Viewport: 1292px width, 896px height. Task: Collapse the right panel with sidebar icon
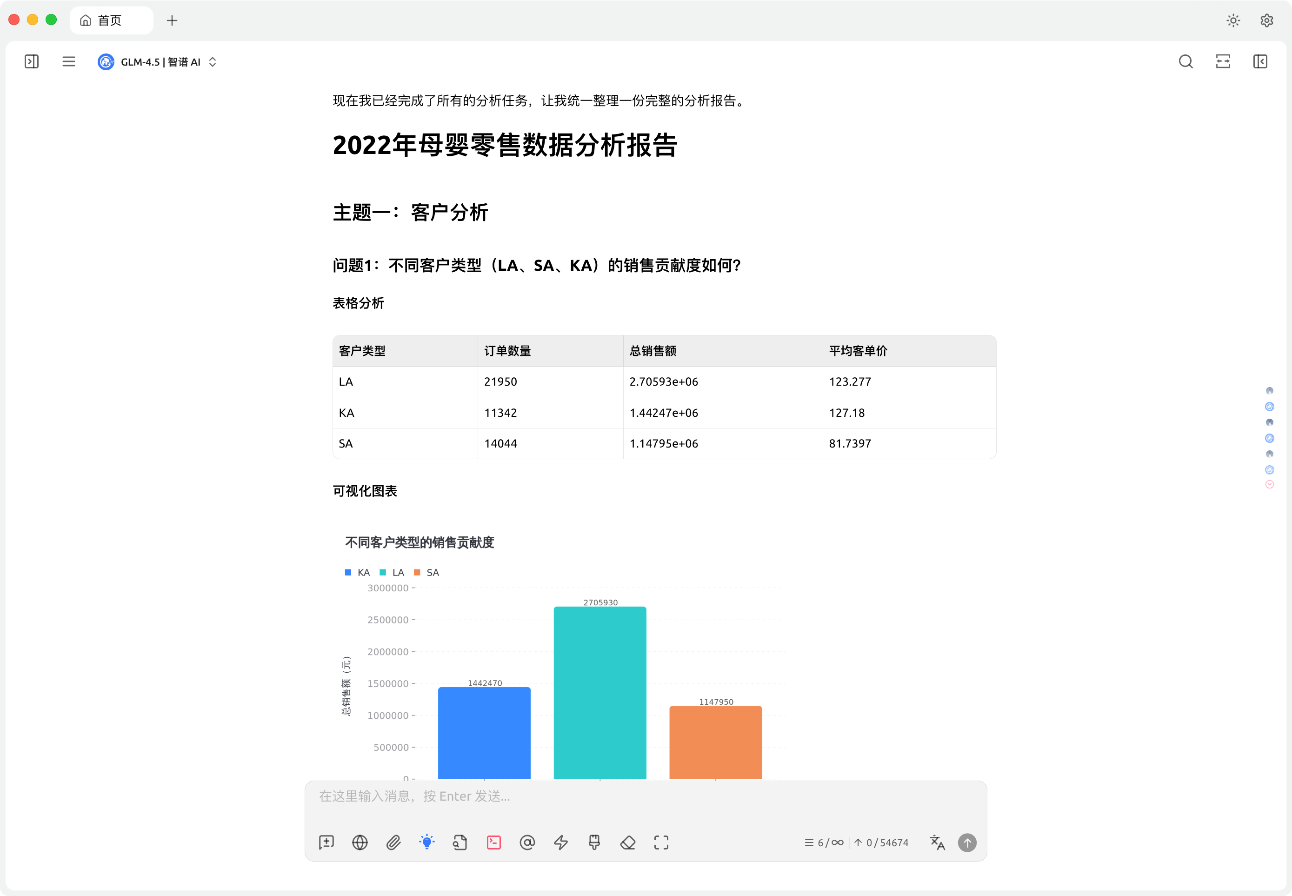click(x=1260, y=61)
